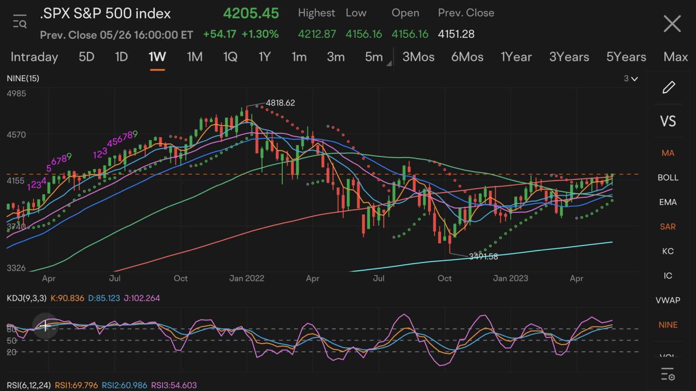
Task: Toggle the BOLL indicator
Action: [668, 177]
